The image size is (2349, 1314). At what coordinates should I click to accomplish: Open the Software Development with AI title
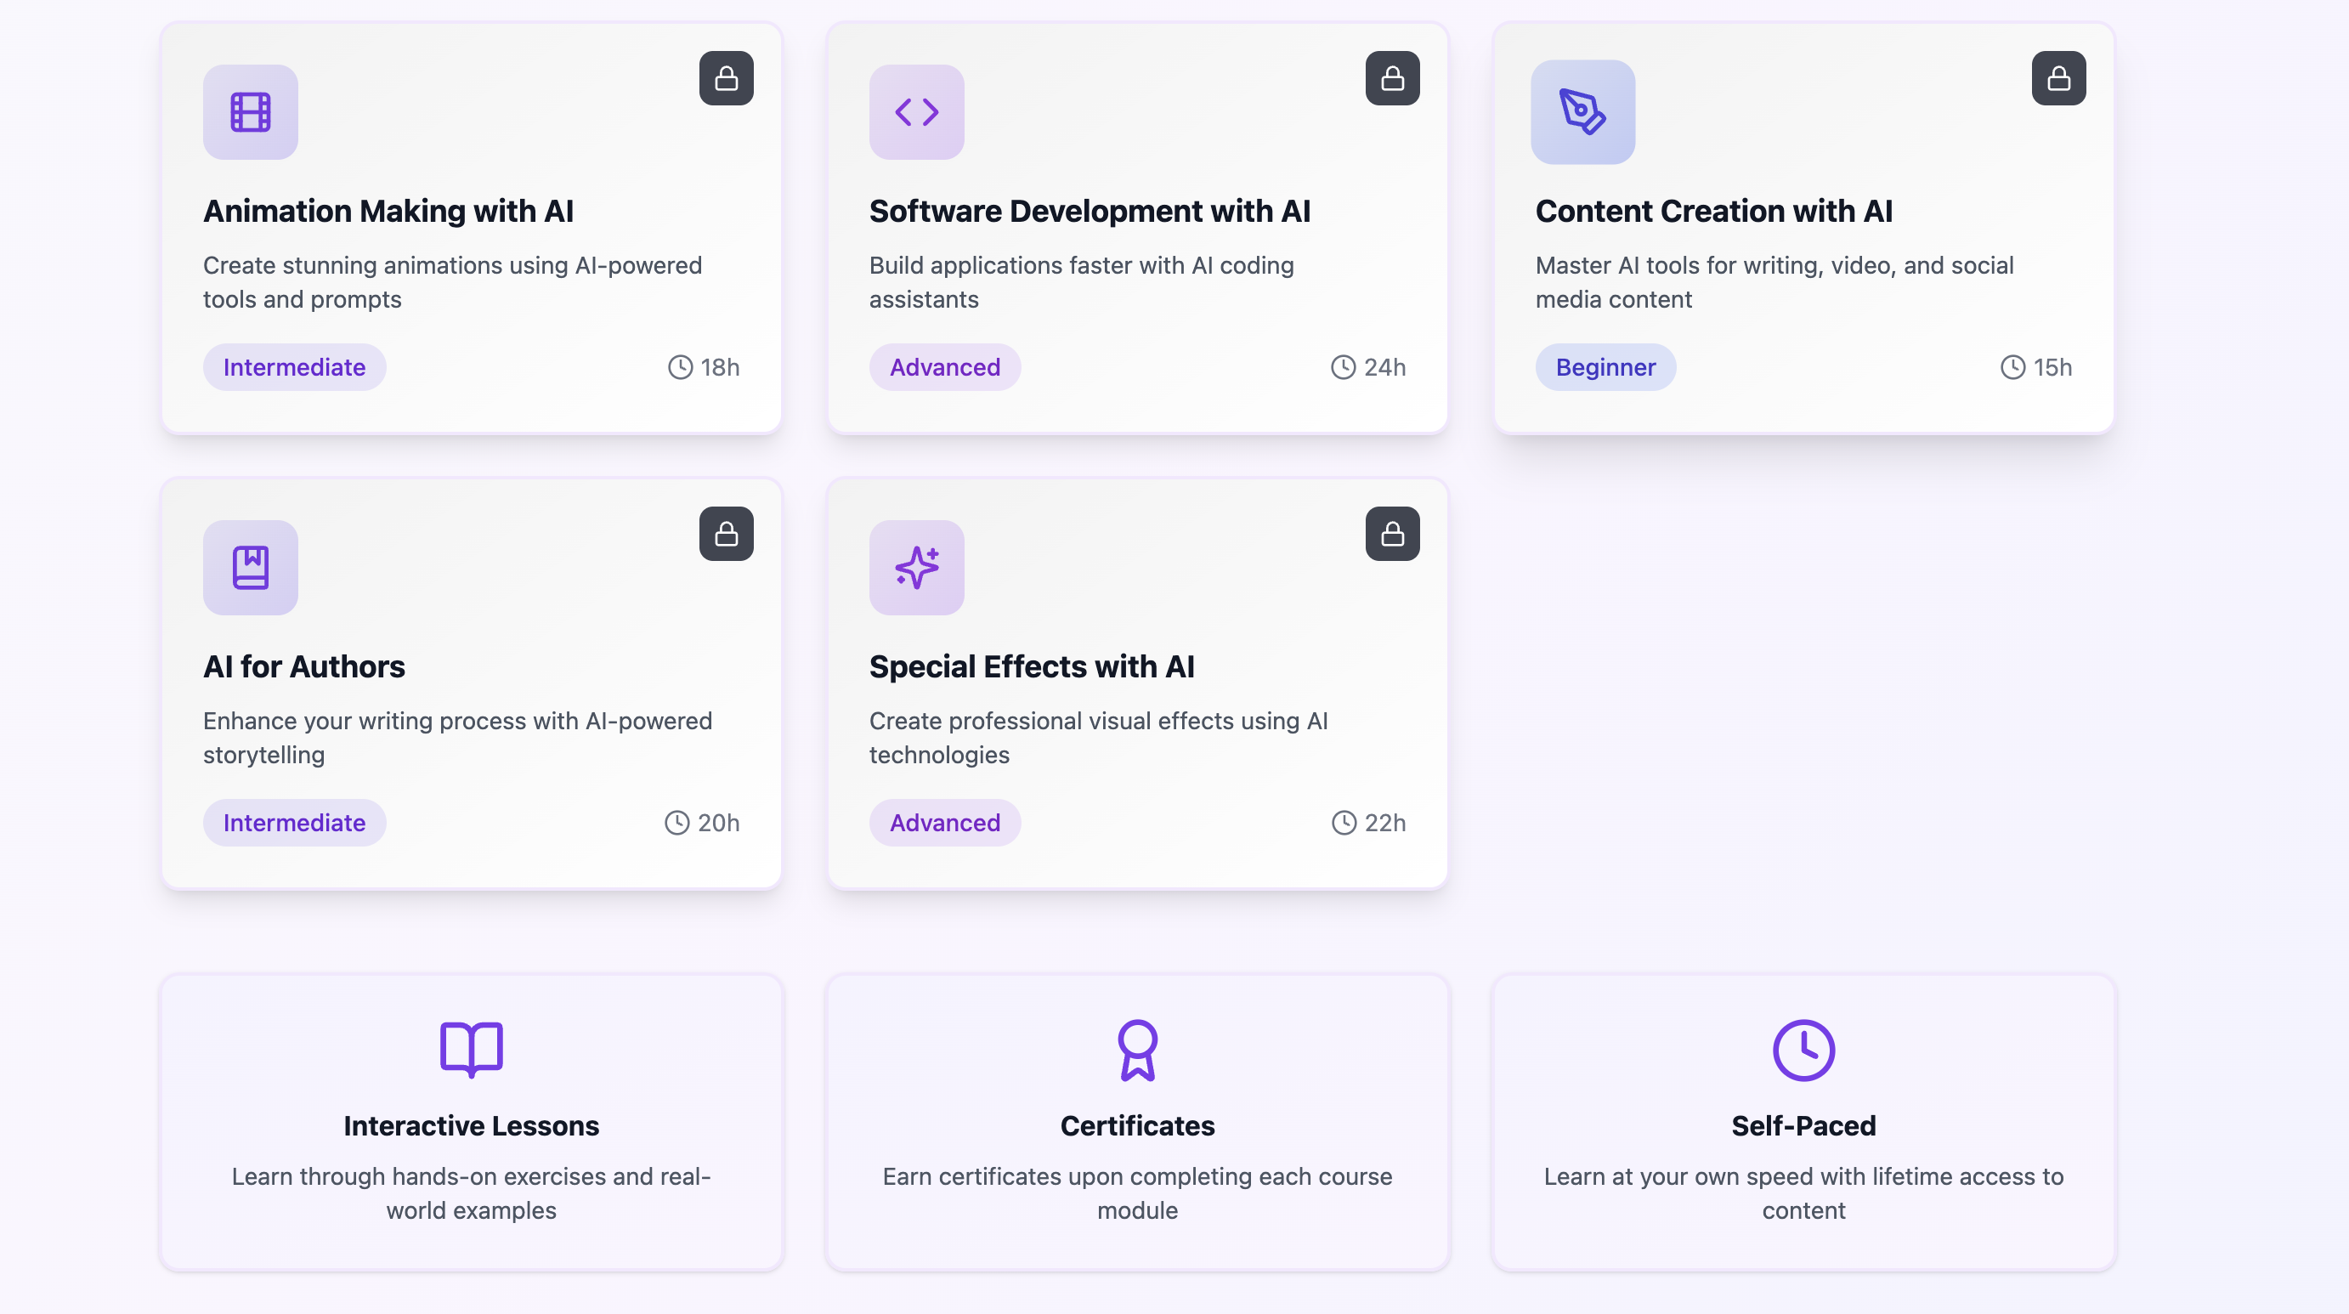pyautogui.click(x=1089, y=211)
